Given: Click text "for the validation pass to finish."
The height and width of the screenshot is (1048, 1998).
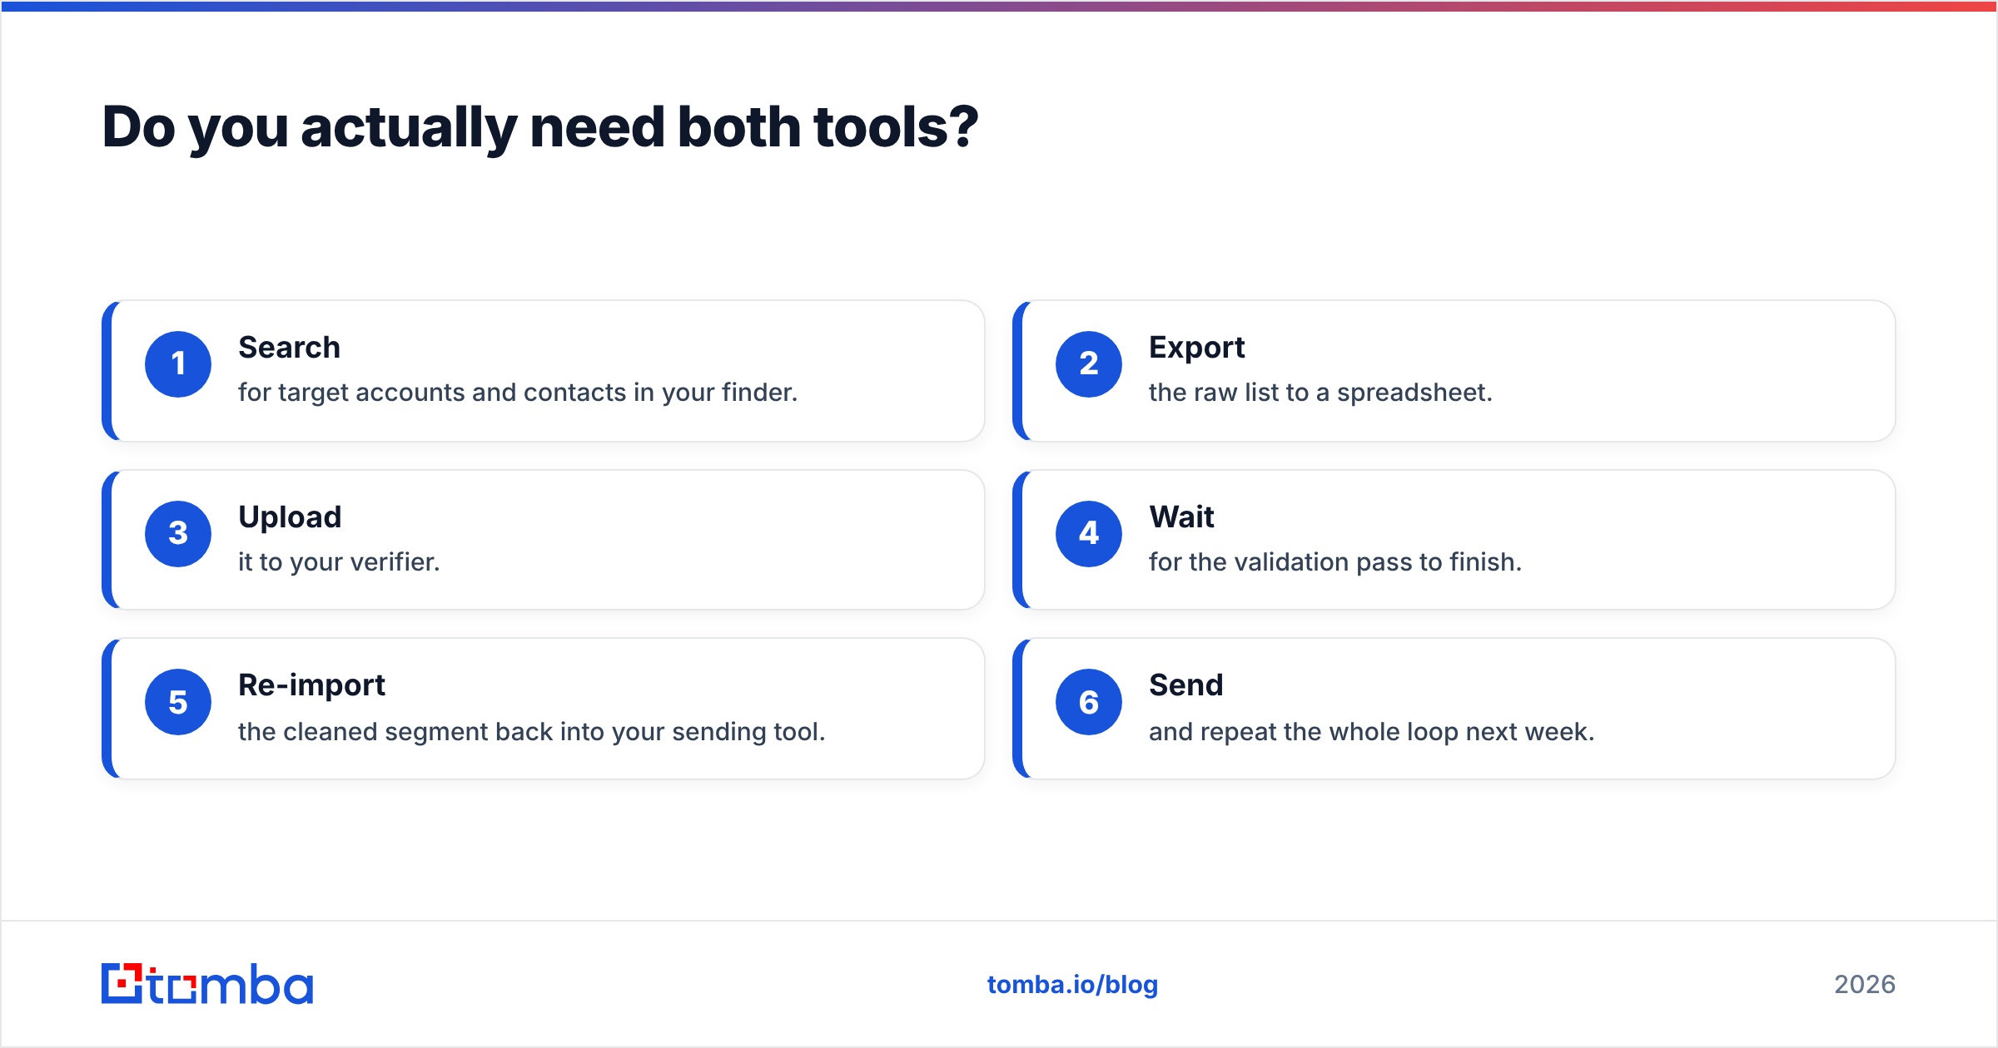Looking at the screenshot, I should point(1335,562).
